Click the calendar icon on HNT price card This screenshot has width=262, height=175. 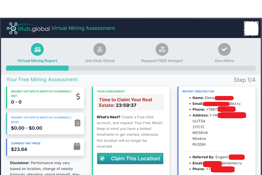pos(77,146)
